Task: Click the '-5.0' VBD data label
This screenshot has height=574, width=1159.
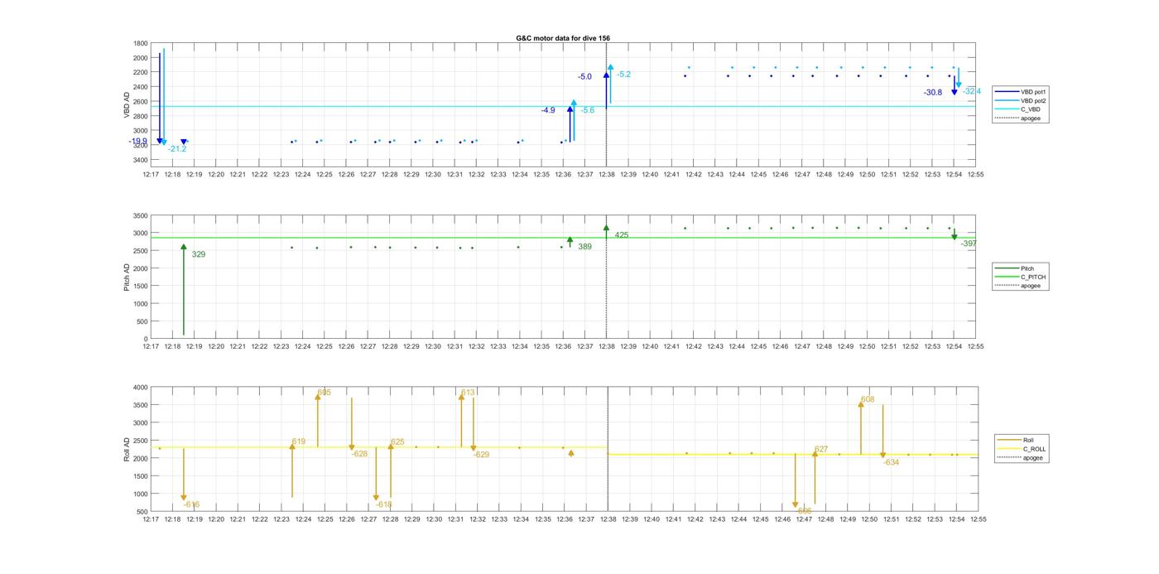Action: point(584,76)
